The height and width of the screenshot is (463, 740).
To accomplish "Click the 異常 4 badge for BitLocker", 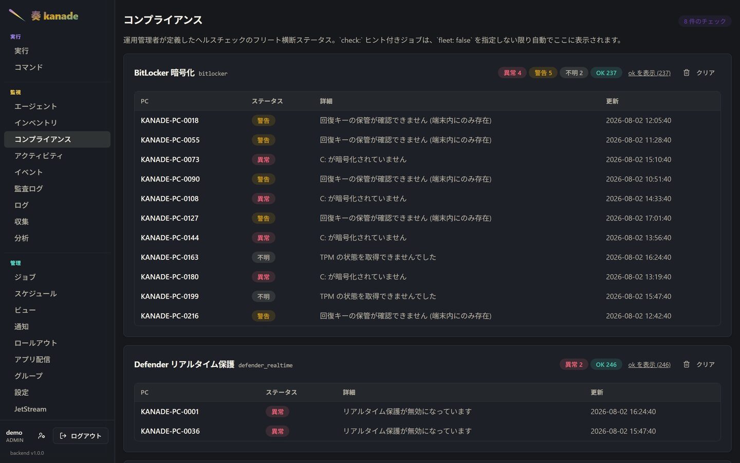I will pos(512,73).
